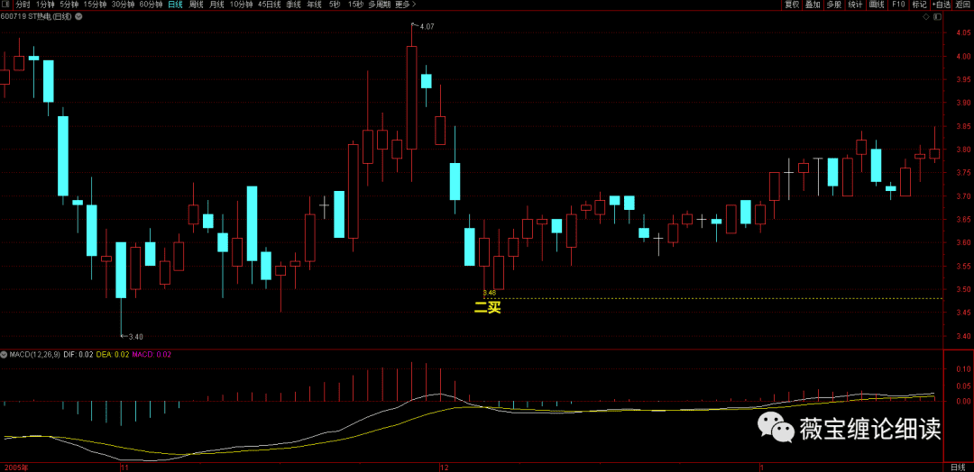Click the DIF: 0.02 value
Screen dimensions: 974x472
click(x=78, y=355)
